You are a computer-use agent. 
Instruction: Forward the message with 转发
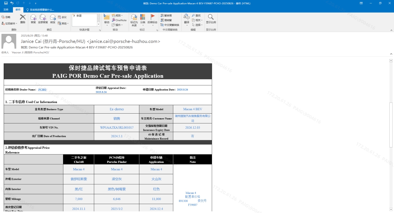[x=53, y=19]
